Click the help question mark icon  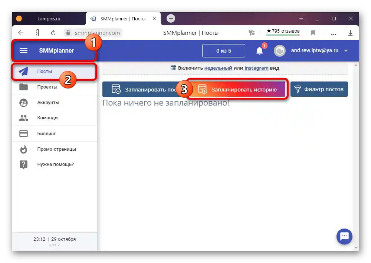click(23, 164)
